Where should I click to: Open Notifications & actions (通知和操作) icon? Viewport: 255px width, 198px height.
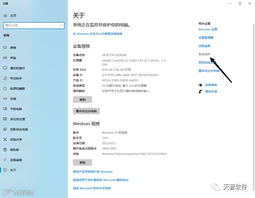(x=5, y=68)
